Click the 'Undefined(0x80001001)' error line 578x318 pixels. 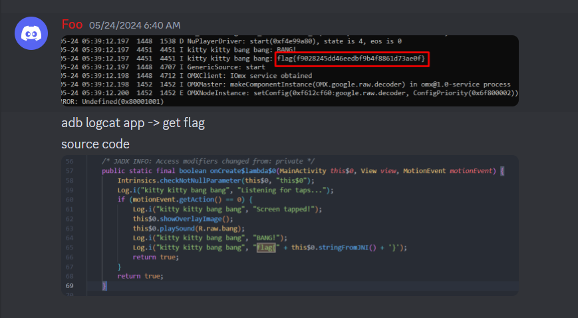112,101
